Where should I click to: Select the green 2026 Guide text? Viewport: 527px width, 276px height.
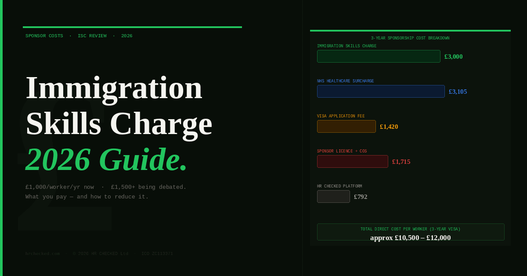[x=105, y=159]
